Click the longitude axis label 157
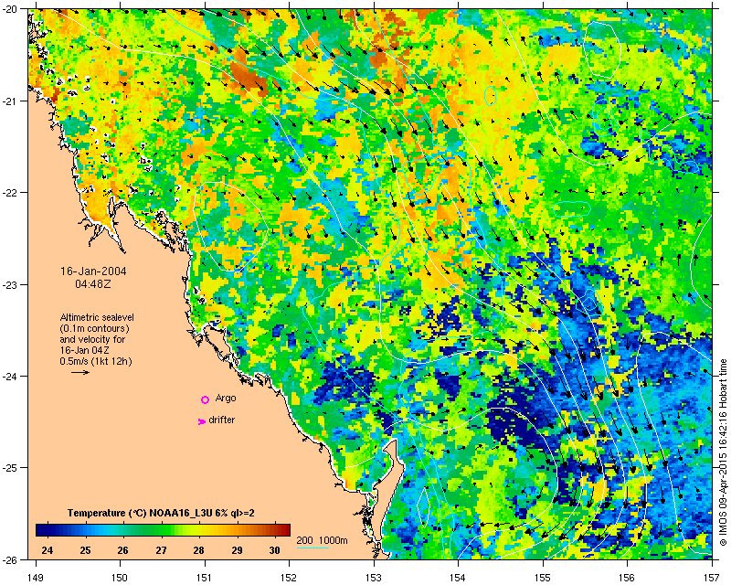This screenshot has width=731, height=585. pos(712,578)
